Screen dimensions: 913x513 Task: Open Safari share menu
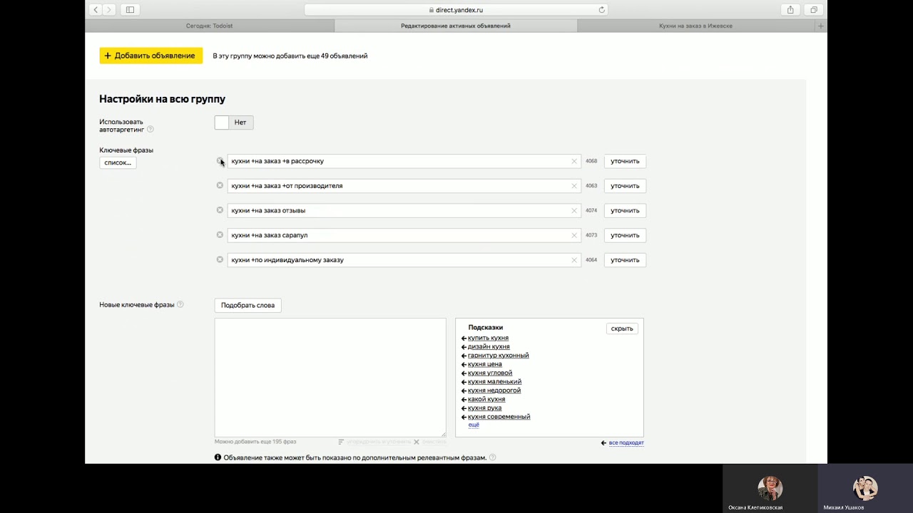click(790, 10)
